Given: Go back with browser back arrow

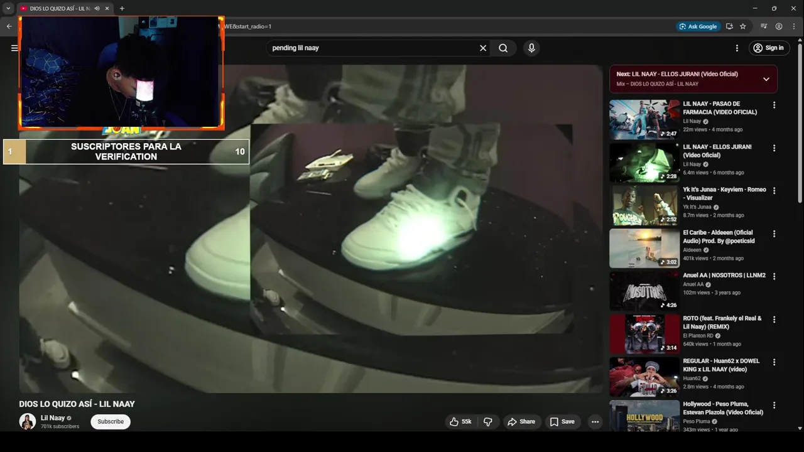Looking at the screenshot, I should click(x=9, y=26).
